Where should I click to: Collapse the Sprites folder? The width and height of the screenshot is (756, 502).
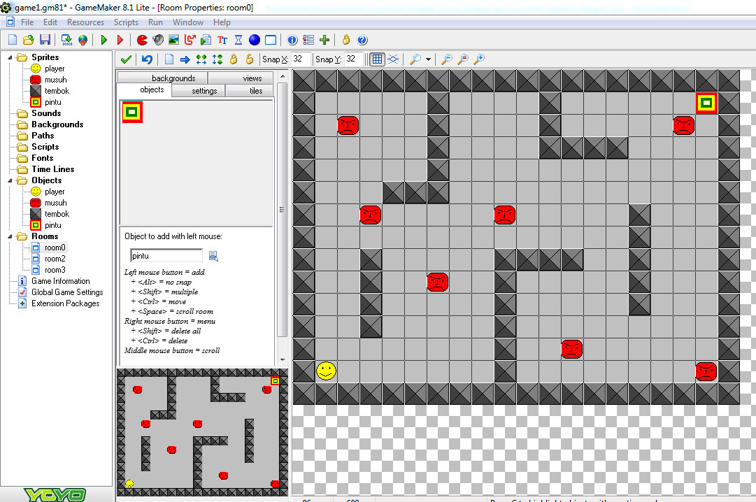[x=10, y=57]
